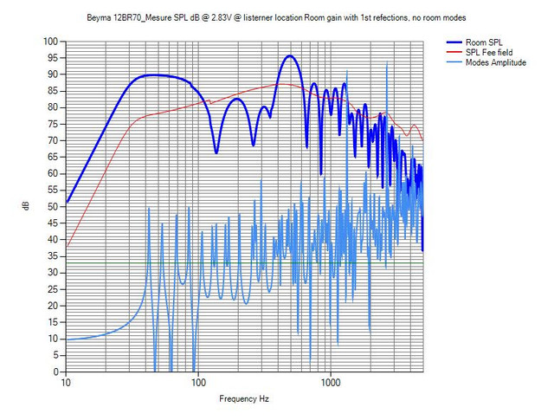Click the y-axis value 70
The image size is (554, 420).
52,140
